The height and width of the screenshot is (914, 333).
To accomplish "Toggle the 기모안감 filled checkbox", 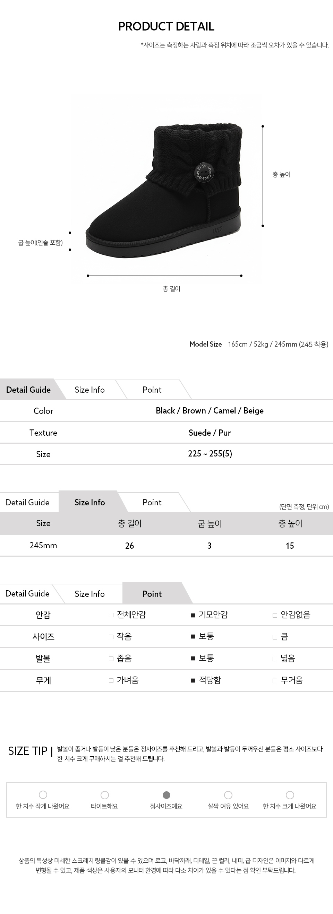I will pyautogui.click(x=193, y=615).
